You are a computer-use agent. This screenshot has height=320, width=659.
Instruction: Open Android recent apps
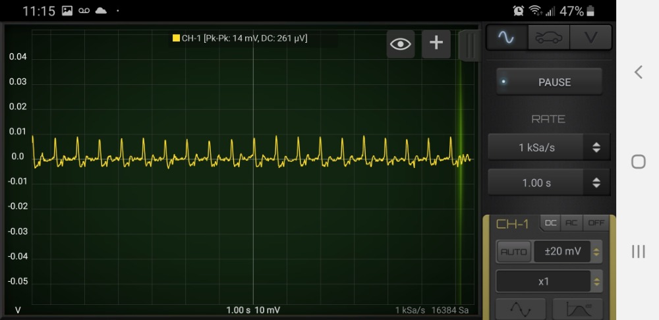(x=639, y=252)
